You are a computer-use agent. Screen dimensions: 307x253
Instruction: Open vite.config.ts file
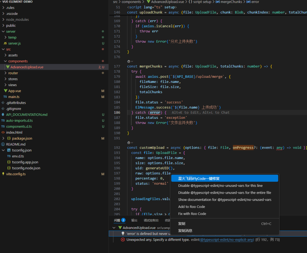[x=16, y=174]
